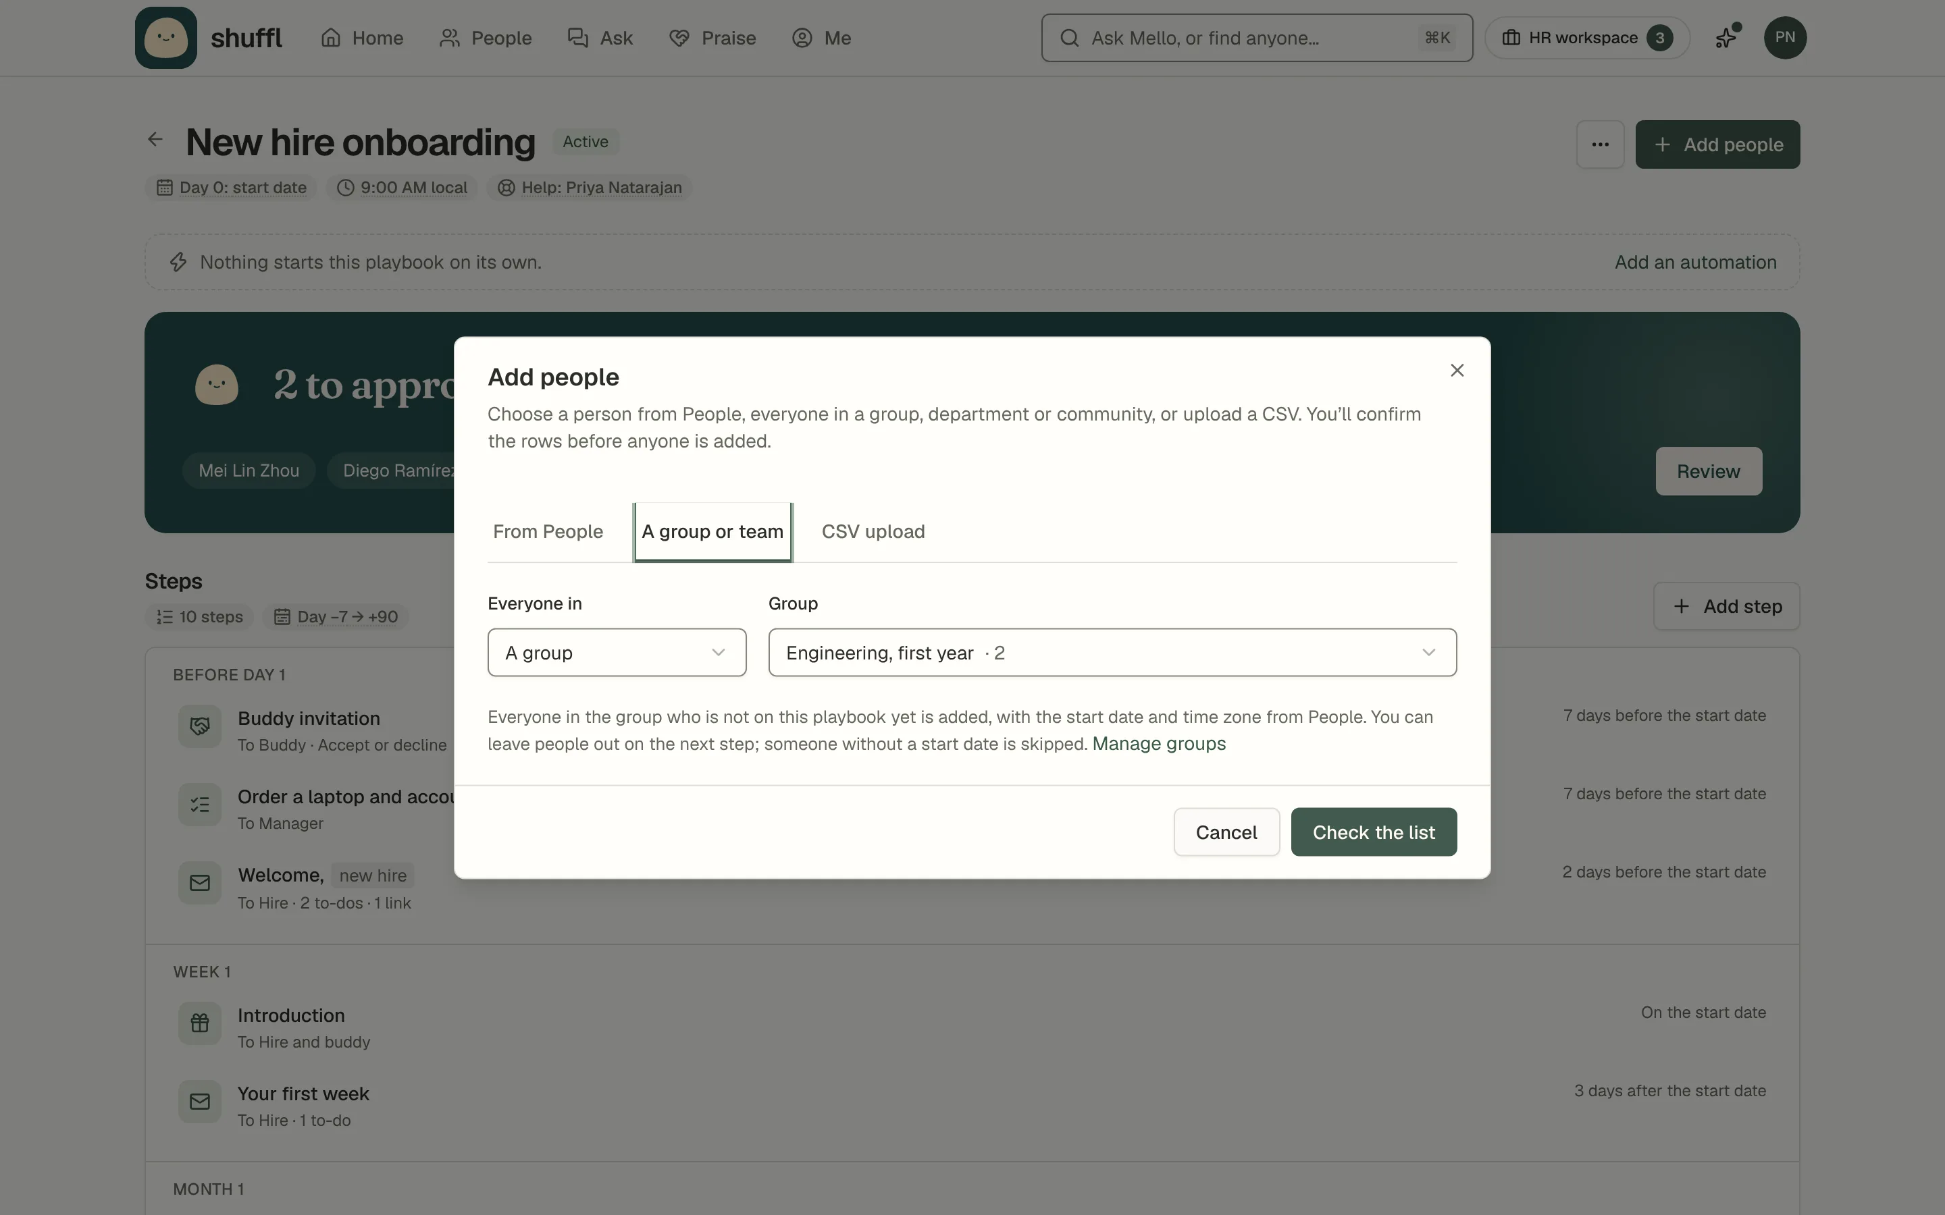The height and width of the screenshot is (1215, 1945).
Task: Focus the Ask Mello search field
Action: (1257, 38)
